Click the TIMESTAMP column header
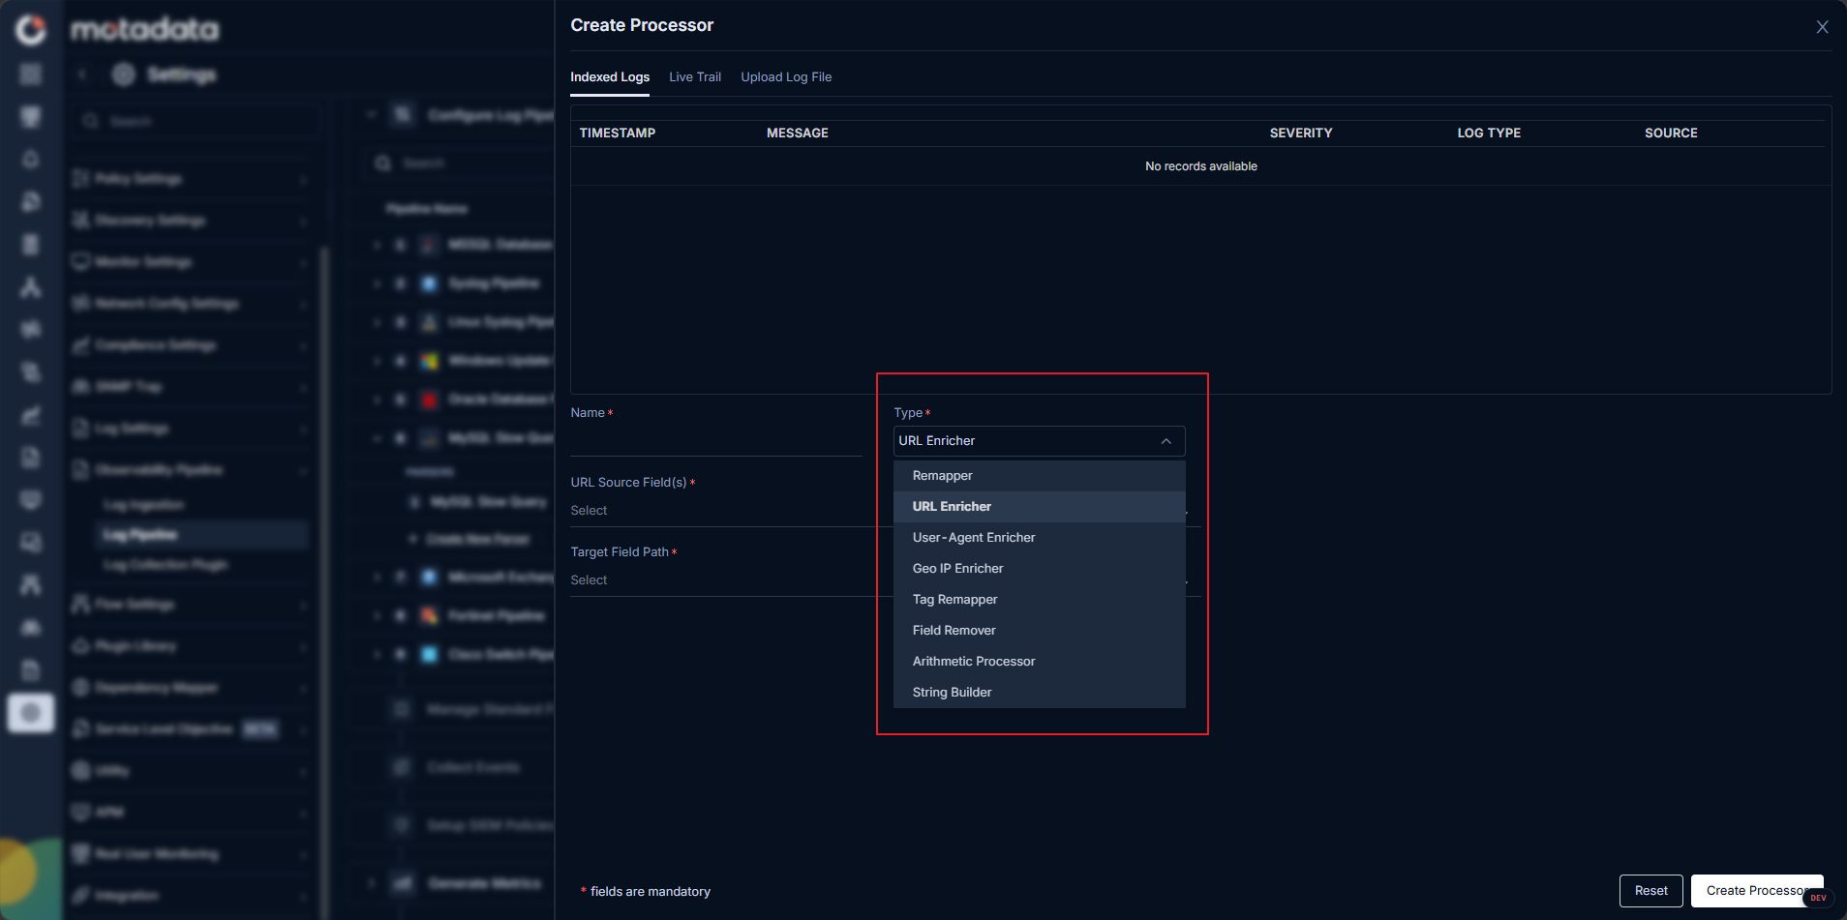Screen dimensions: 1847x920 click(x=618, y=133)
